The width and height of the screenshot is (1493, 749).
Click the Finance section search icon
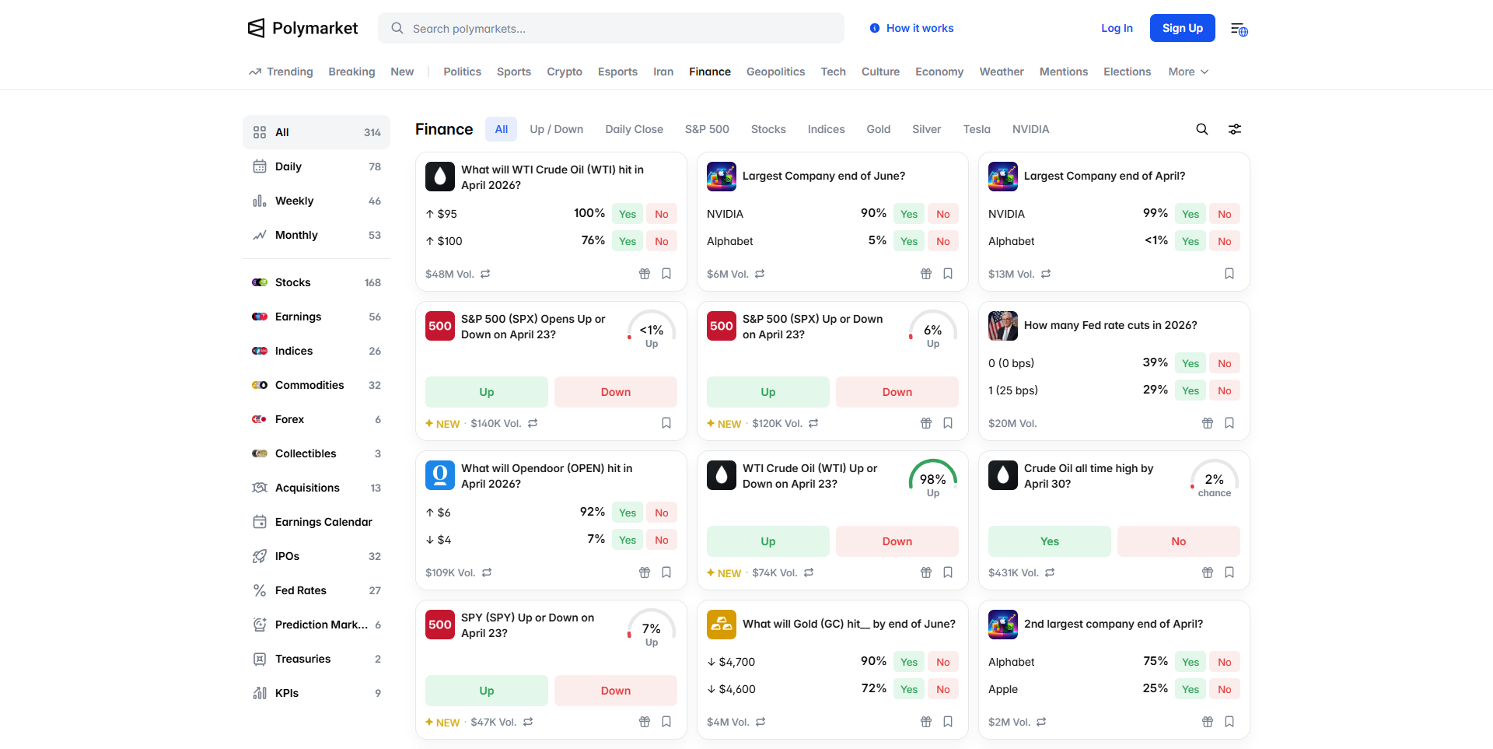[x=1201, y=129]
